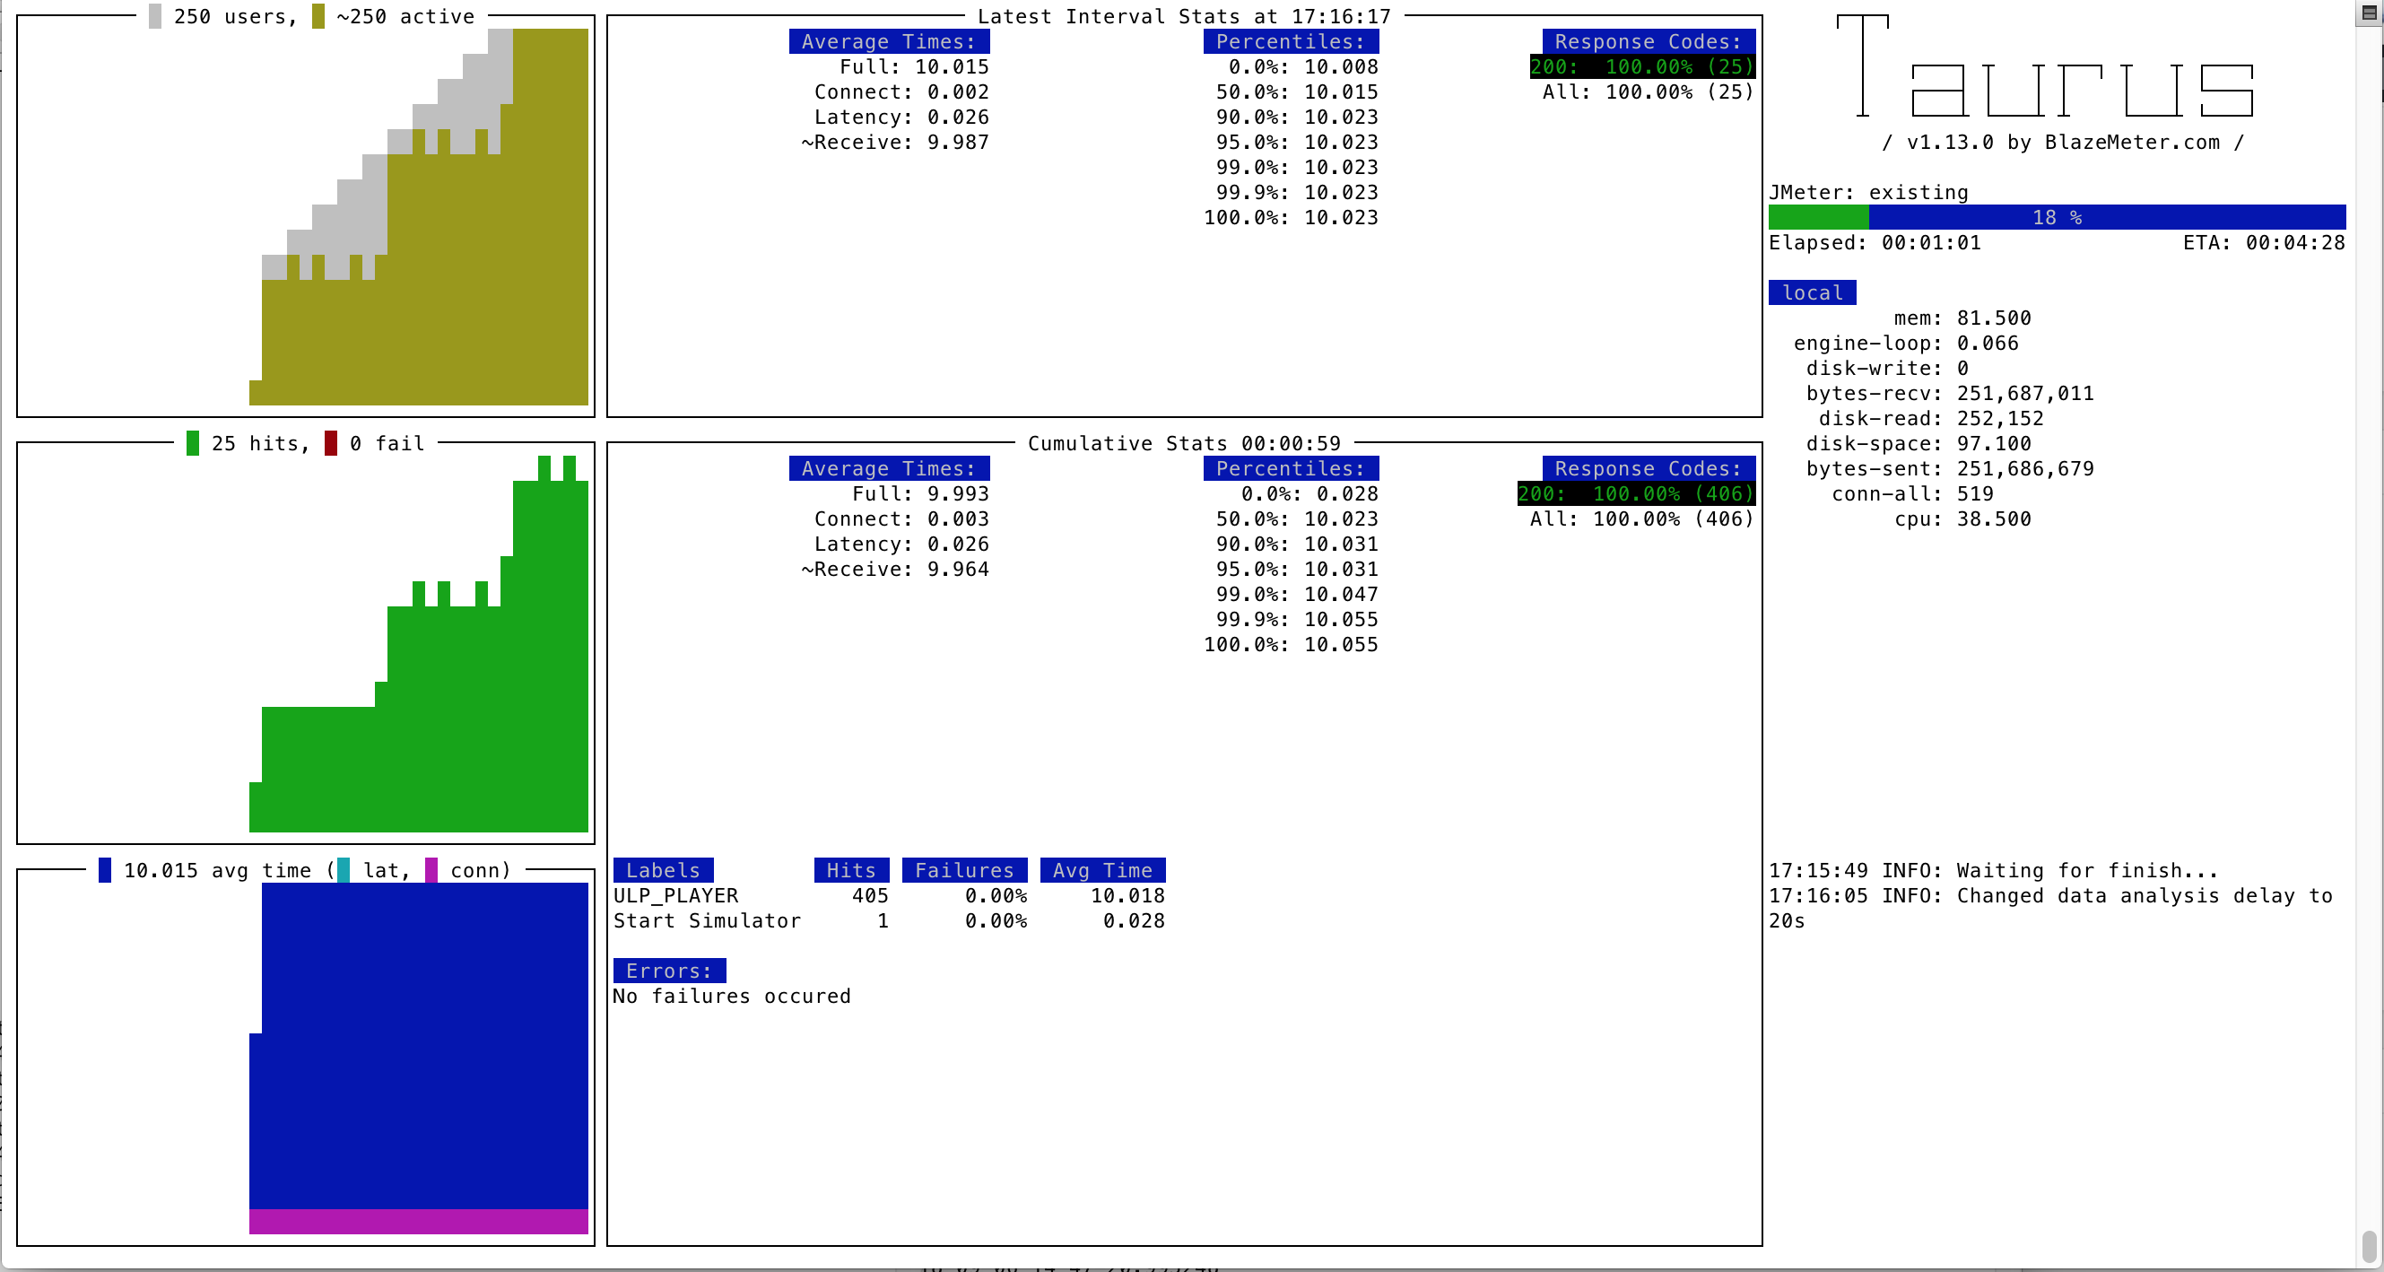Click the 'No failures occured' message
This screenshot has width=2384, height=1272.
731,996
